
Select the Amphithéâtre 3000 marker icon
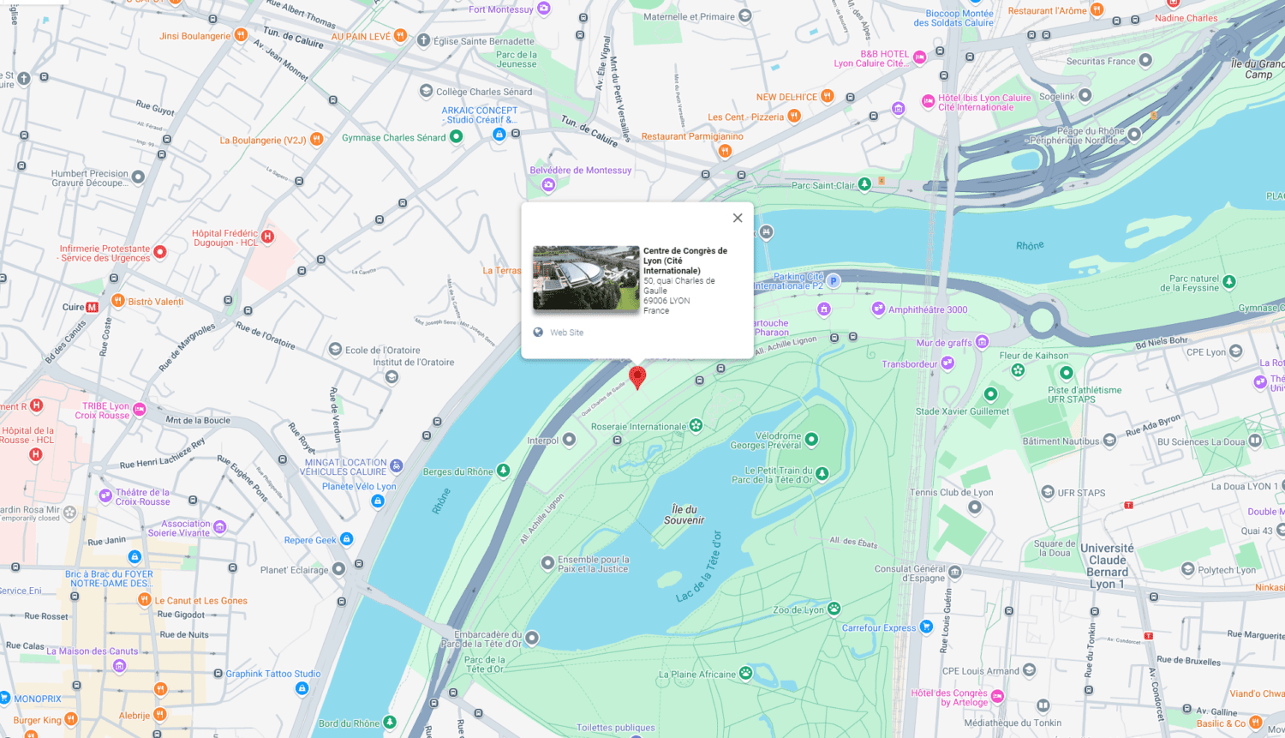tap(878, 309)
